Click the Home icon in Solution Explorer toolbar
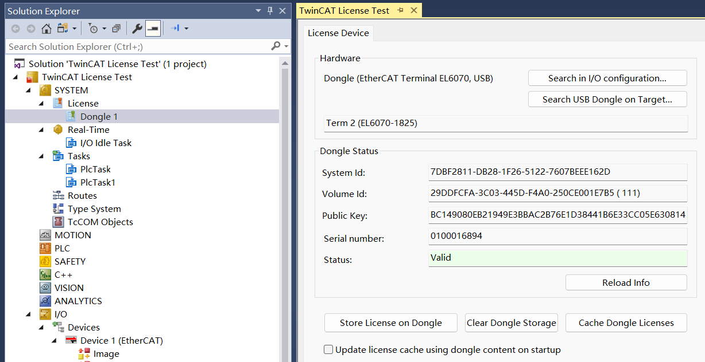The width and height of the screenshot is (705, 362). pos(46,28)
